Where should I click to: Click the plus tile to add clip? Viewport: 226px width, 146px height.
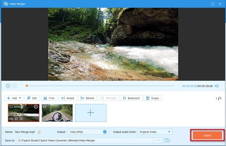[91, 113]
